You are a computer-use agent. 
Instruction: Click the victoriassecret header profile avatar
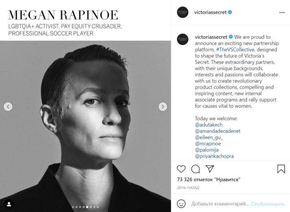[183, 12]
